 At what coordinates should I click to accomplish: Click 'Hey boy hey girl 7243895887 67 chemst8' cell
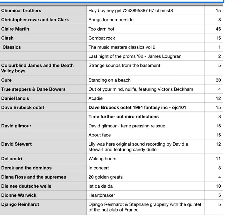pos(146,11)
